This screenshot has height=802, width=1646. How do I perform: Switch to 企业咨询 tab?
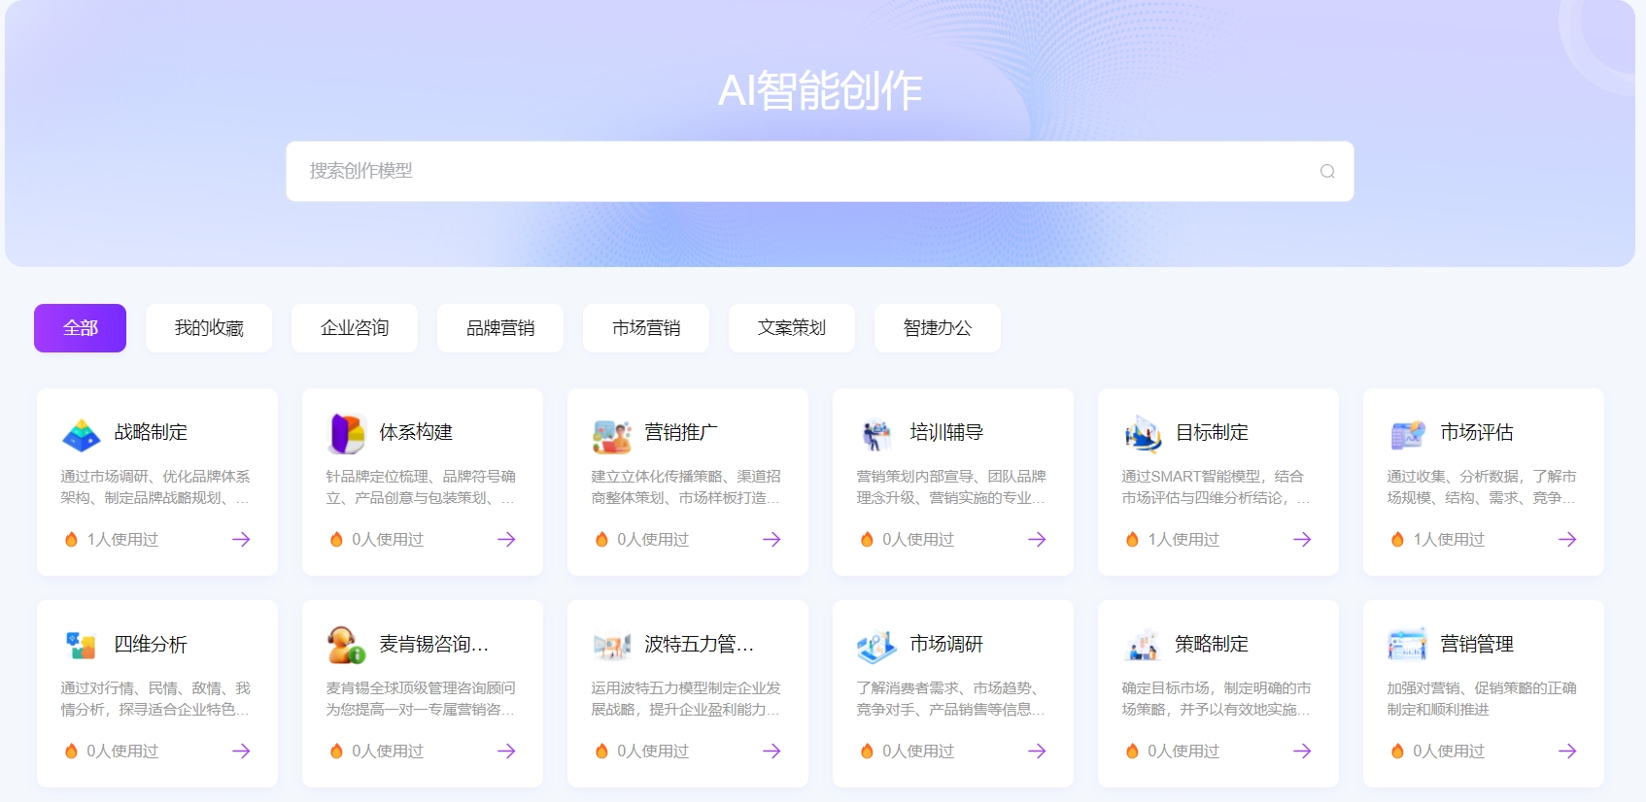pyautogui.click(x=355, y=328)
